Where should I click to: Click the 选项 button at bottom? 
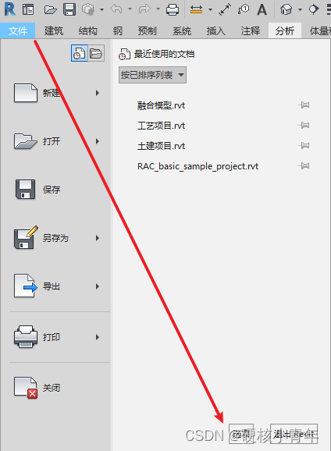click(x=241, y=434)
